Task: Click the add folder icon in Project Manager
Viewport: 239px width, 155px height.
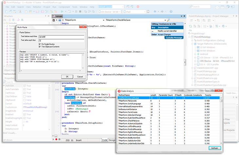Action: pyautogui.click(x=198, y=20)
